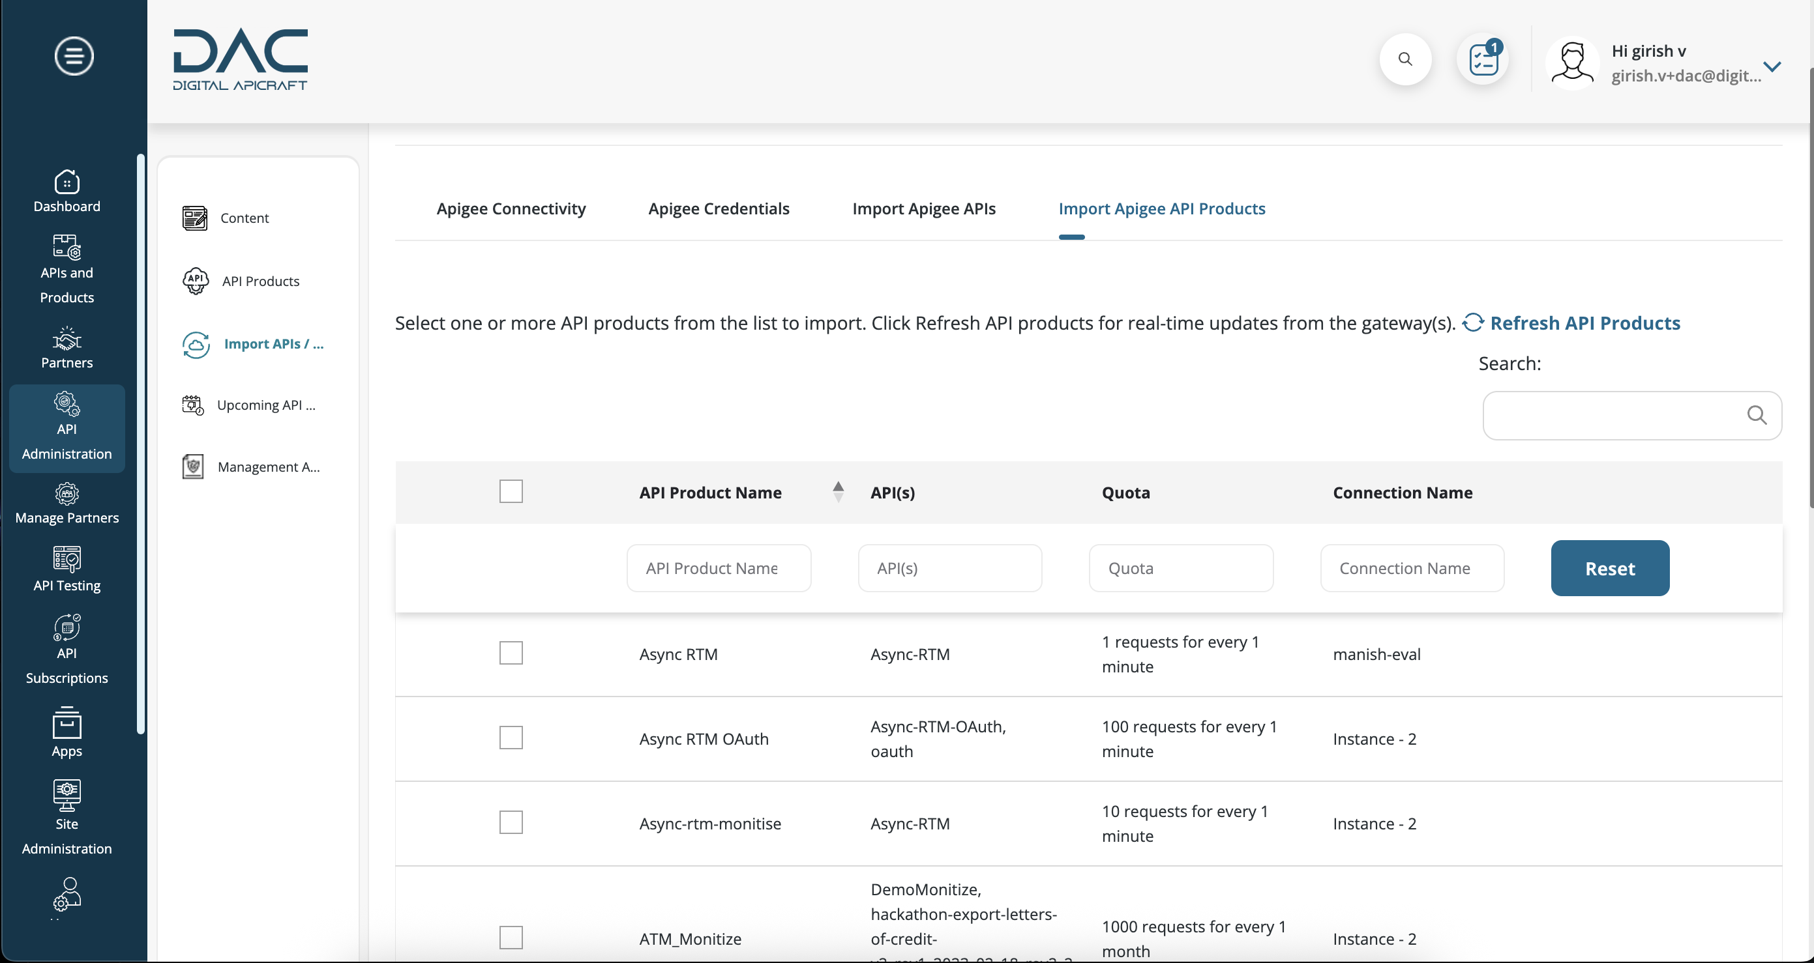This screenshot has height=963, width=1814.
Task: Select Import APIs submenu item
Action: 254,344
